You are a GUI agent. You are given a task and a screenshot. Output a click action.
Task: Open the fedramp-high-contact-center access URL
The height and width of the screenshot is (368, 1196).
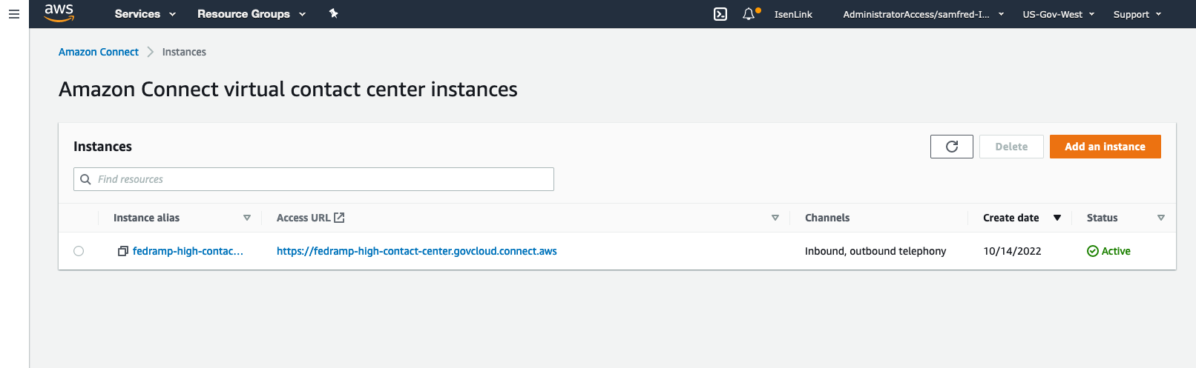click(417, 251)
